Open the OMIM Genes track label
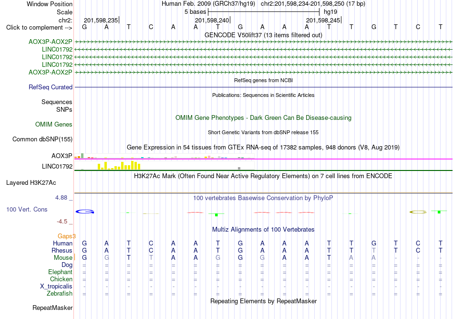This screenshot has height=319, width=453. click(54, 124)
